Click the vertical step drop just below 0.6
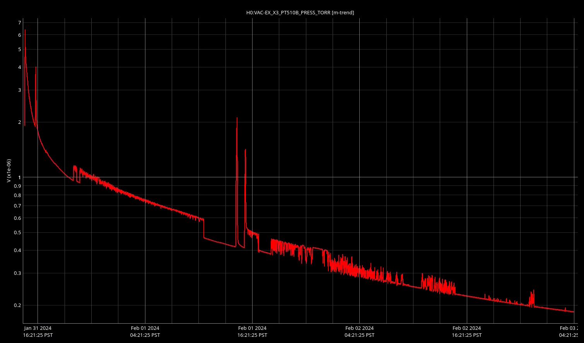 204,228
